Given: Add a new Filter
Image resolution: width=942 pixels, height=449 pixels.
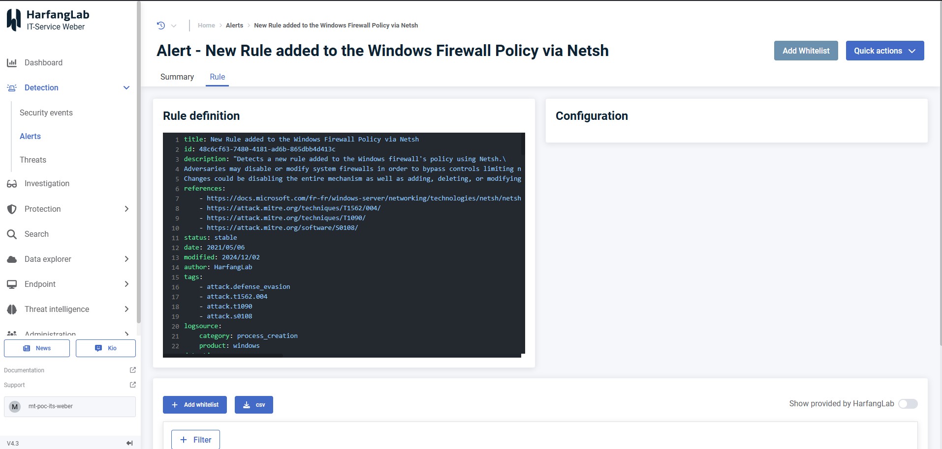Looking at the screenshot, I should click(195, 440).
